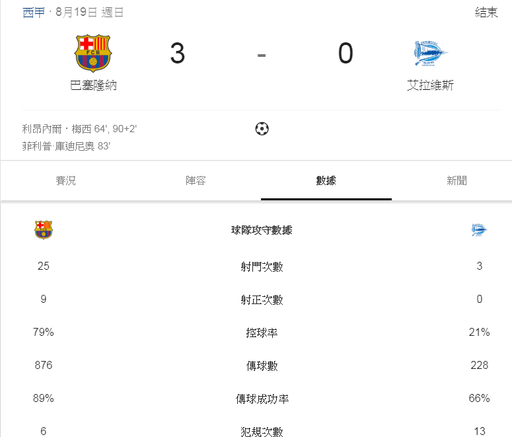Click the large FC Barcelona crest
This screenshot has width=512, height=437.
coord(93,54)
